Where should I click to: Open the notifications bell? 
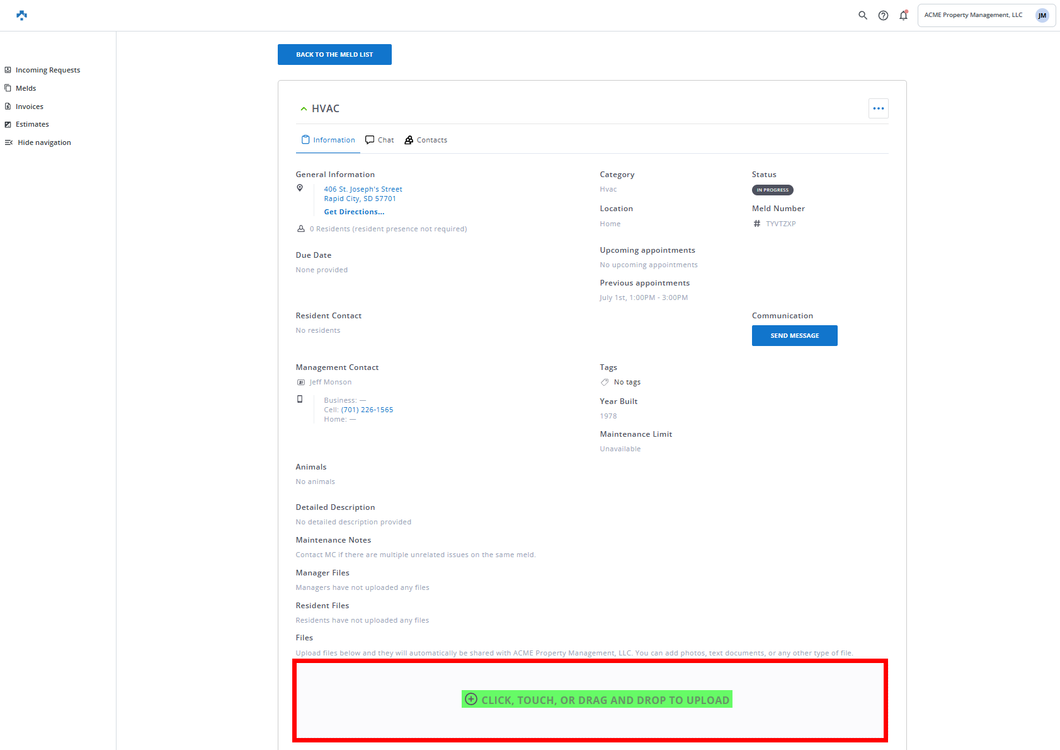tap(903, 15)
